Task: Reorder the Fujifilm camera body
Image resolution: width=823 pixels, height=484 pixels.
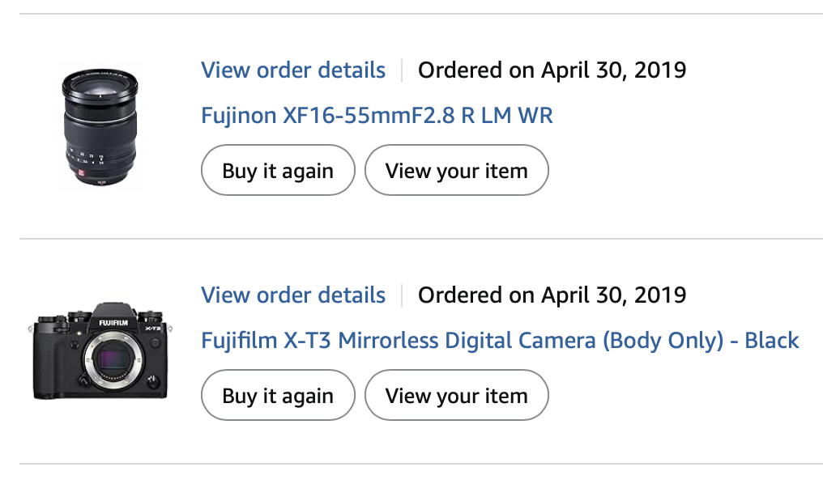Action: pyautogui.click(x=278, y=396)
